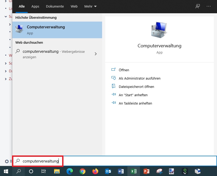Screen dimensions: 217x176
Task: Switch to the Apps search tab
Action: click(x=35, y=6)
